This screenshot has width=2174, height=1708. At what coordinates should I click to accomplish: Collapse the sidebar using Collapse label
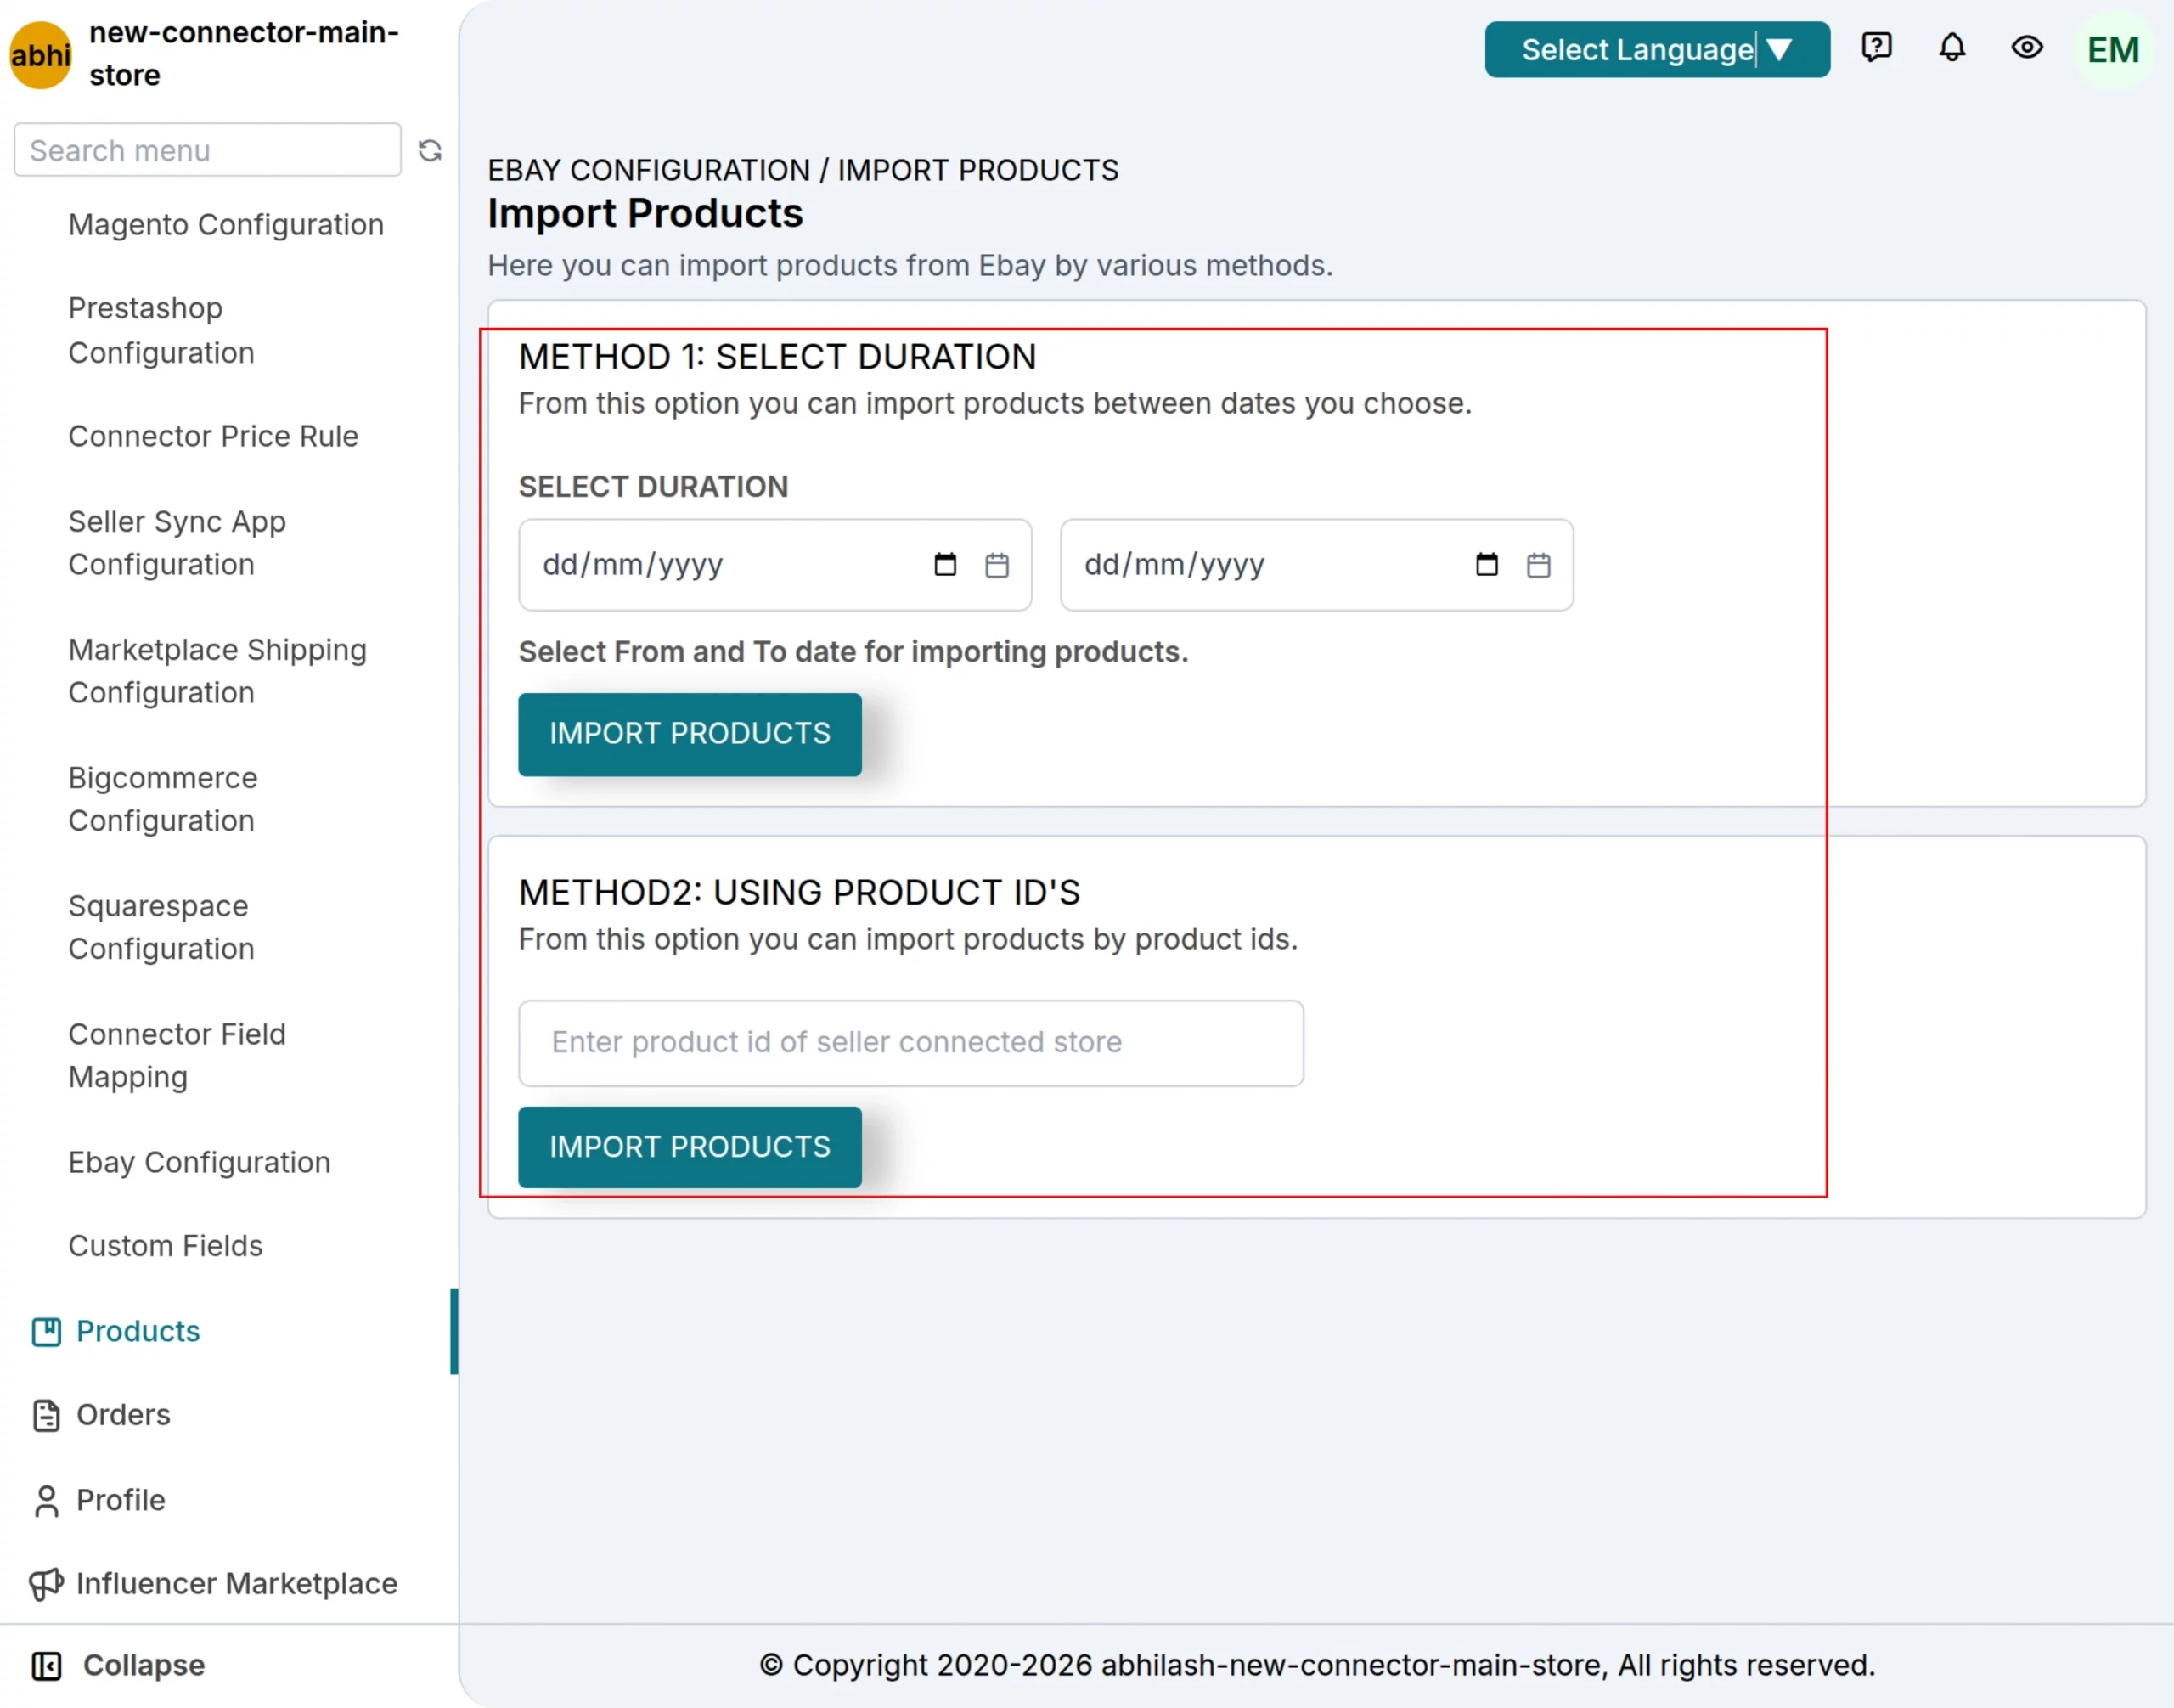144,1665
